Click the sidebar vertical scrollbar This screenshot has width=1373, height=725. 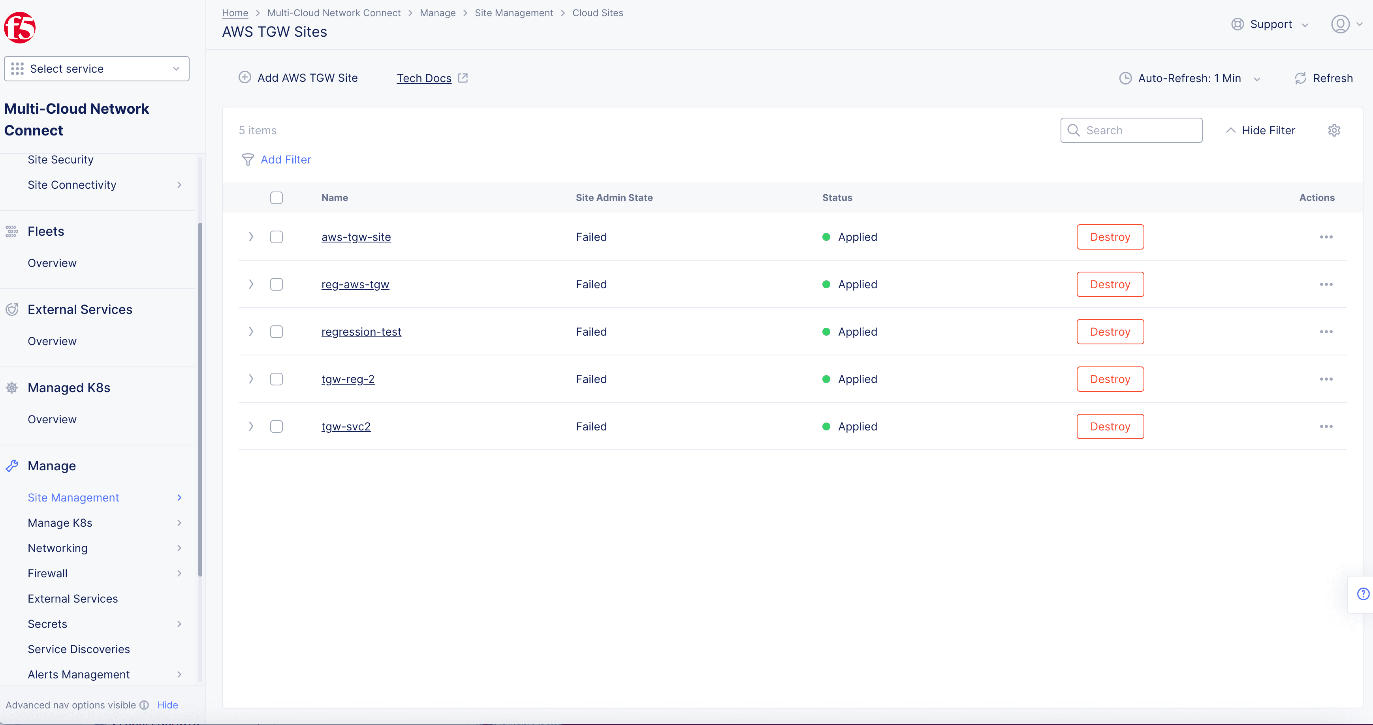(x=200, y=400)
